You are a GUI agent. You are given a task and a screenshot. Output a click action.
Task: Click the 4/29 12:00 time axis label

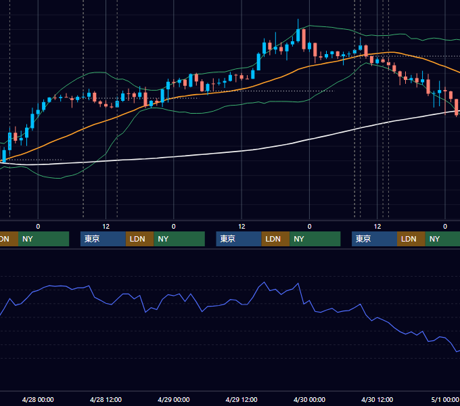tap(241, 399)
